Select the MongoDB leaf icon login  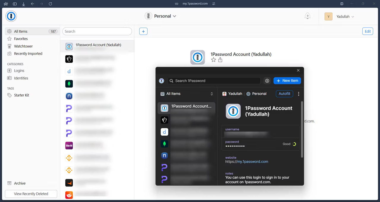(x=69, y=83)
